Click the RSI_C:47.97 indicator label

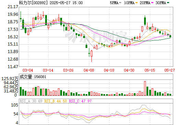pos(80,101)
